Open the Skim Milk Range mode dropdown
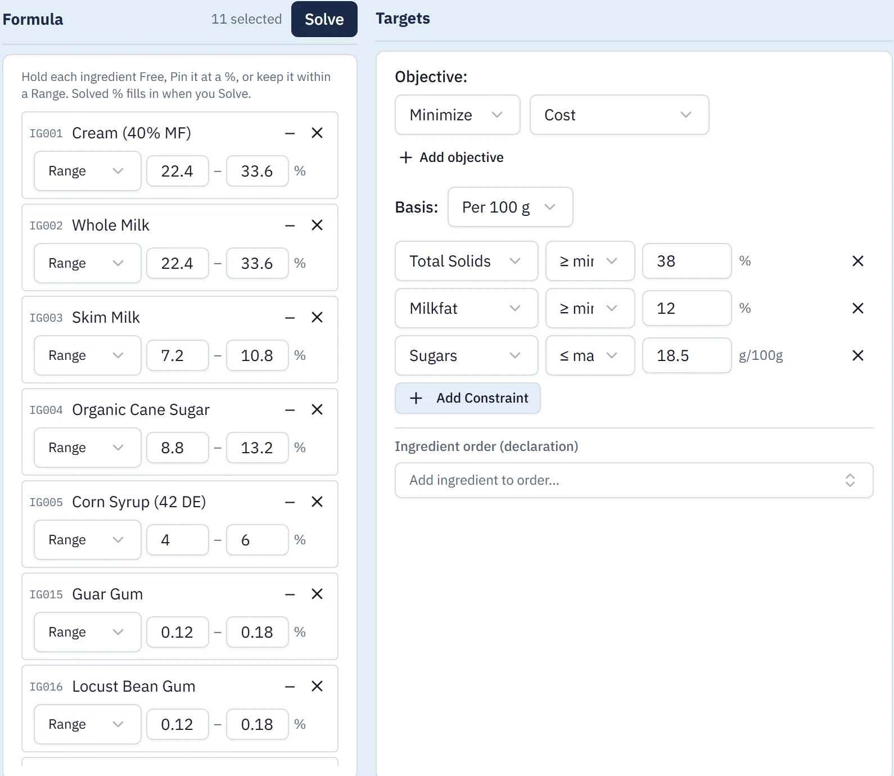Screen dimensions: 894x776 tap(88, 355)
